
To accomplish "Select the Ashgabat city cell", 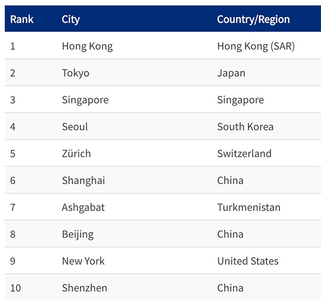I will pos(83,208).
